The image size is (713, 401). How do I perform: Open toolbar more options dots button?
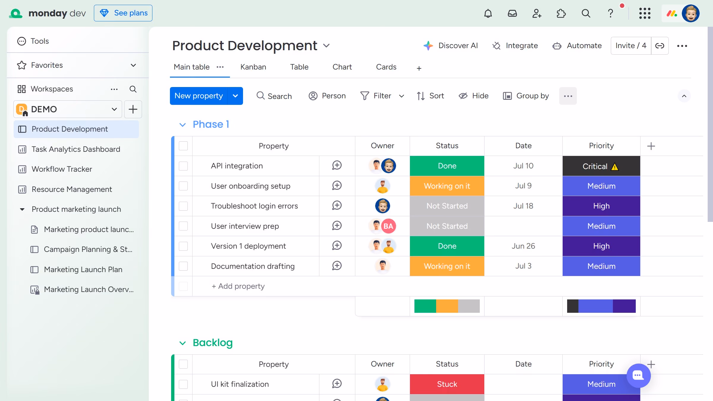pyautogui.click(x=568, y=96)
